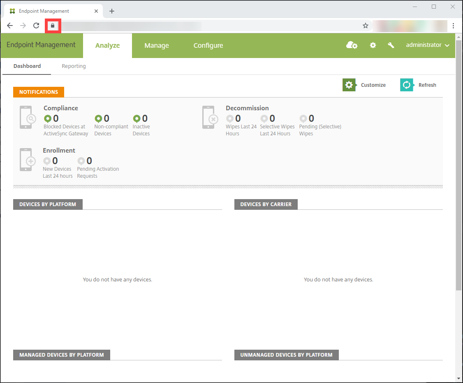463x383 pixels.
Task: Open a new browser tab
Action: pos(111,11)
